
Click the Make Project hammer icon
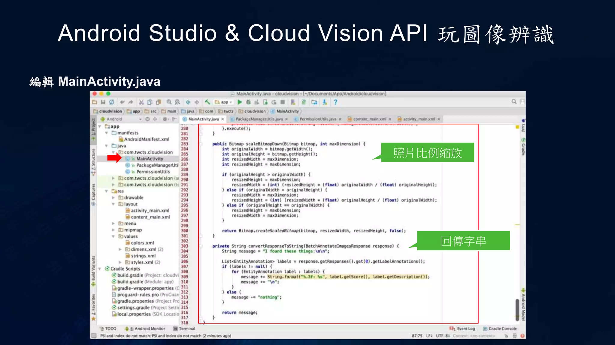pyautogui.click(x=207, y=102)
